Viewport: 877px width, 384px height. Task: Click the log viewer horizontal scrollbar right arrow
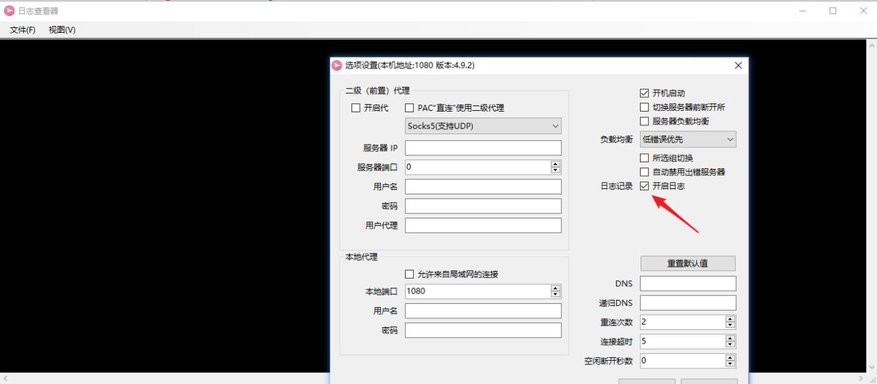click(x=862, y=378)
